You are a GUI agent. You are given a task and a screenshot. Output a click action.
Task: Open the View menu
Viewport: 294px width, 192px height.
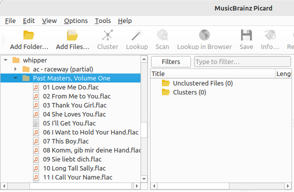pyautogui.click(x=49, y=21)
